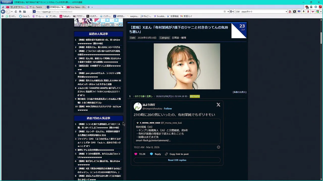Click the tweet Reply button
323x181 pixels.
point(155,154)
